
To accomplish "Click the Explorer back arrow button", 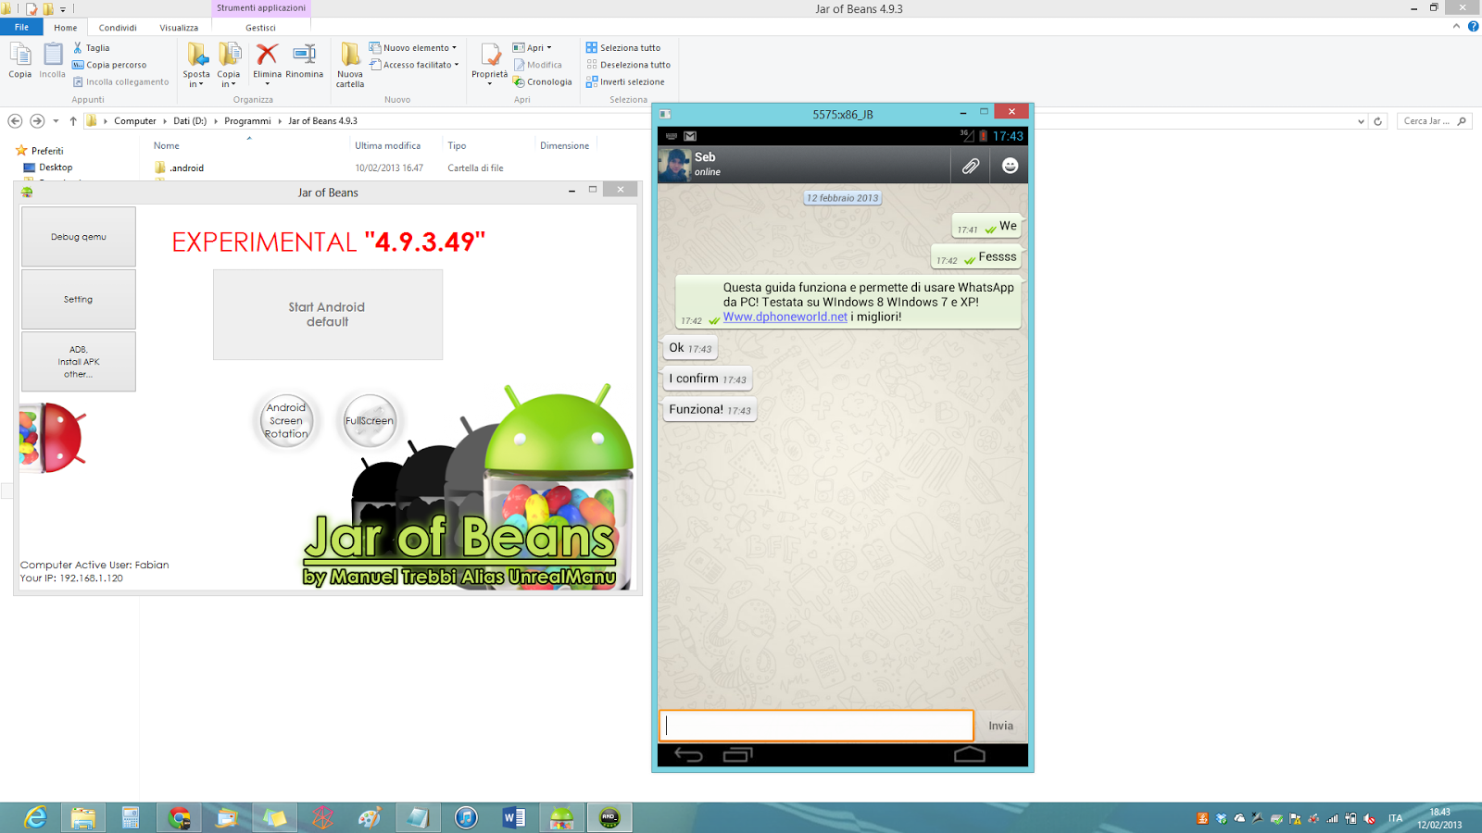I will click(15, 121).
